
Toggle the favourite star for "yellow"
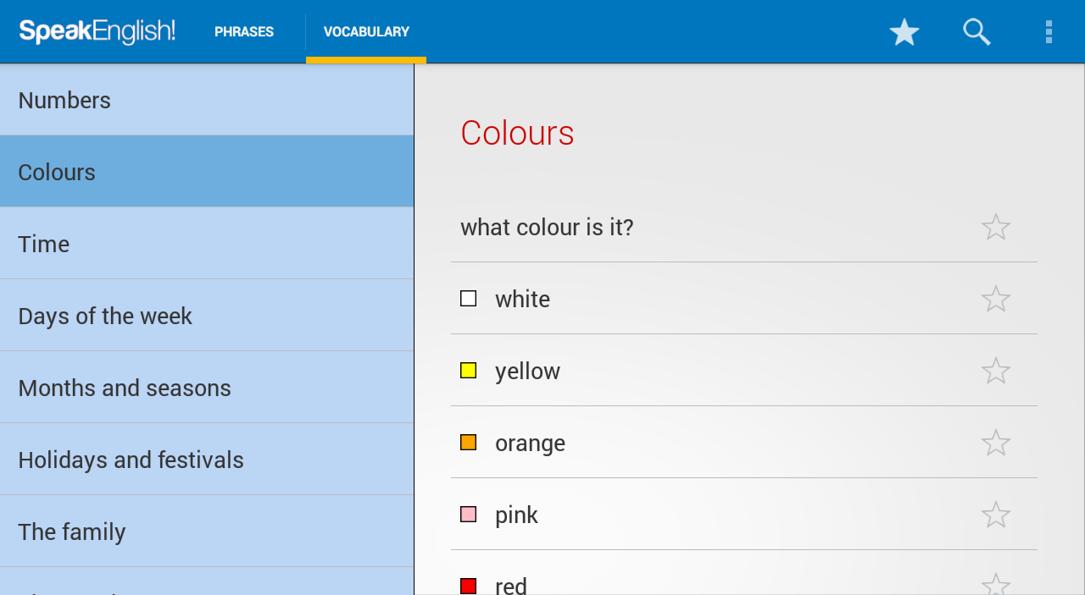[x=995, y=371]
